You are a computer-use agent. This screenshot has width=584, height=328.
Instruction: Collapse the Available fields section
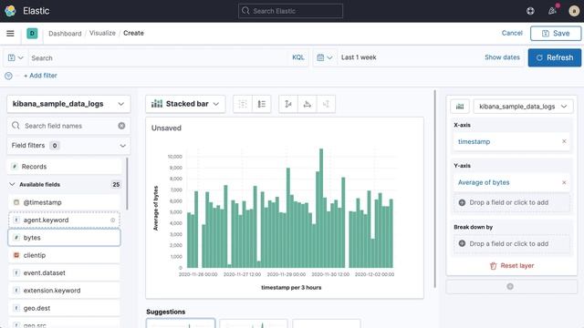[12, 184]
